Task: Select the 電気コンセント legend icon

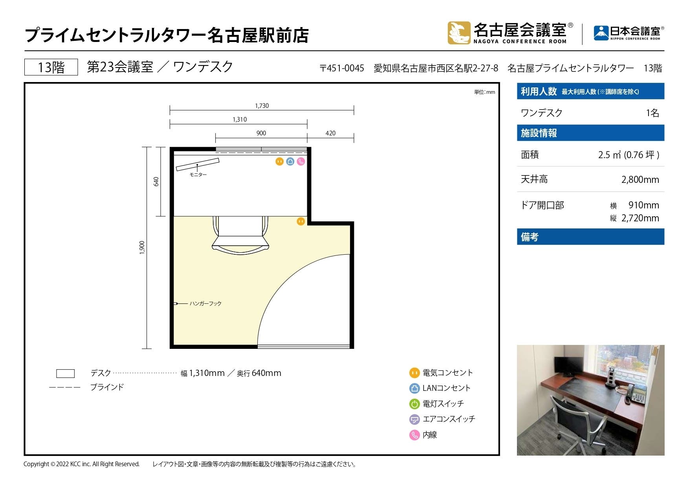Action: pyautogui.click(x=414, y=373)
